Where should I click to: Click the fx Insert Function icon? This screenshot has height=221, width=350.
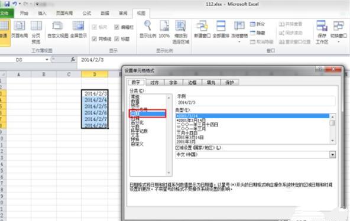73,60
